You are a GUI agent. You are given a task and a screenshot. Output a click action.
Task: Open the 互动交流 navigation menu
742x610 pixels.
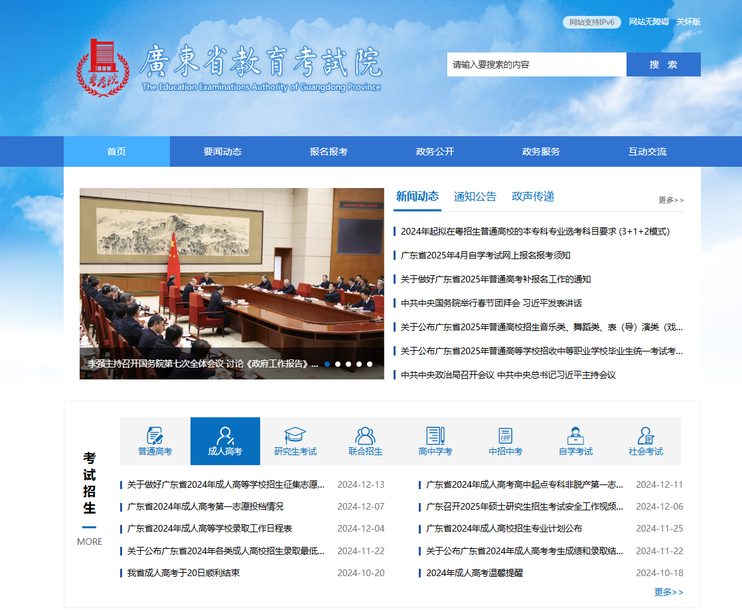click(x=647, y=152)
